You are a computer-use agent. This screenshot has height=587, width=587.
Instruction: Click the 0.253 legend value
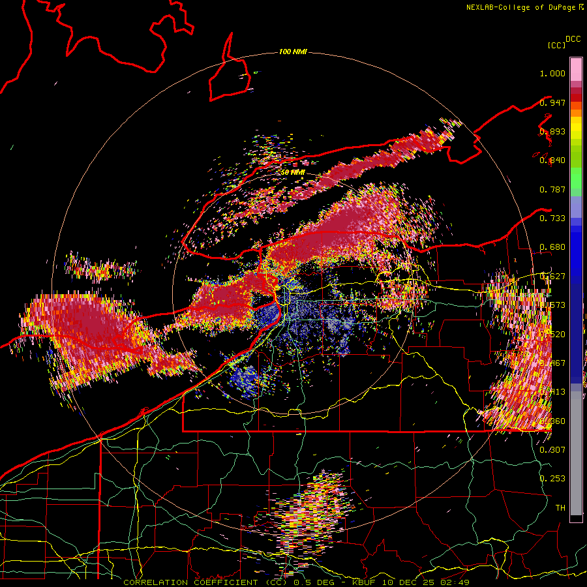coord(552,479)
